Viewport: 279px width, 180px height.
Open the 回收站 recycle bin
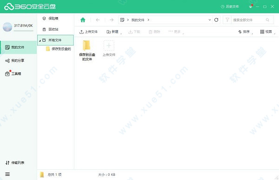(51, 29)
